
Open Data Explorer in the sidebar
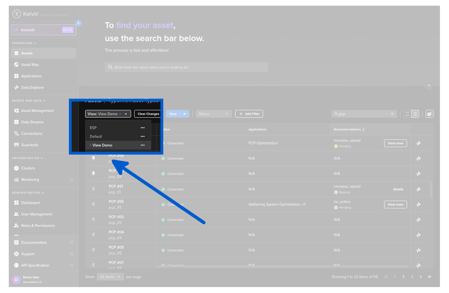tap(32, 88)
